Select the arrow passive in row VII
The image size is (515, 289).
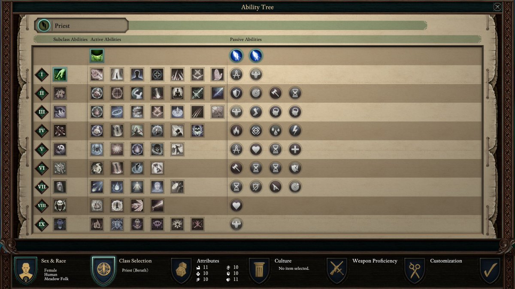click(x=276, y=187)
